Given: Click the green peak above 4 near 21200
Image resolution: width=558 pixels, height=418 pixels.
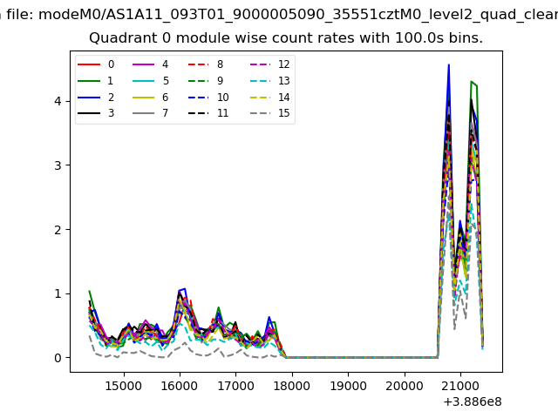Looking at the screenshot, I should click(472, 82).
